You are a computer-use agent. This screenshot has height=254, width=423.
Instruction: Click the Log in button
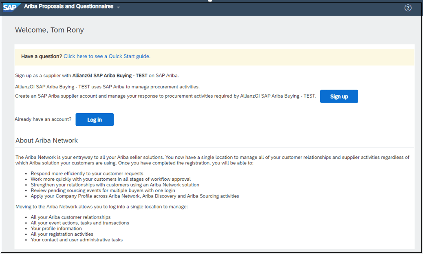(95, 120)
